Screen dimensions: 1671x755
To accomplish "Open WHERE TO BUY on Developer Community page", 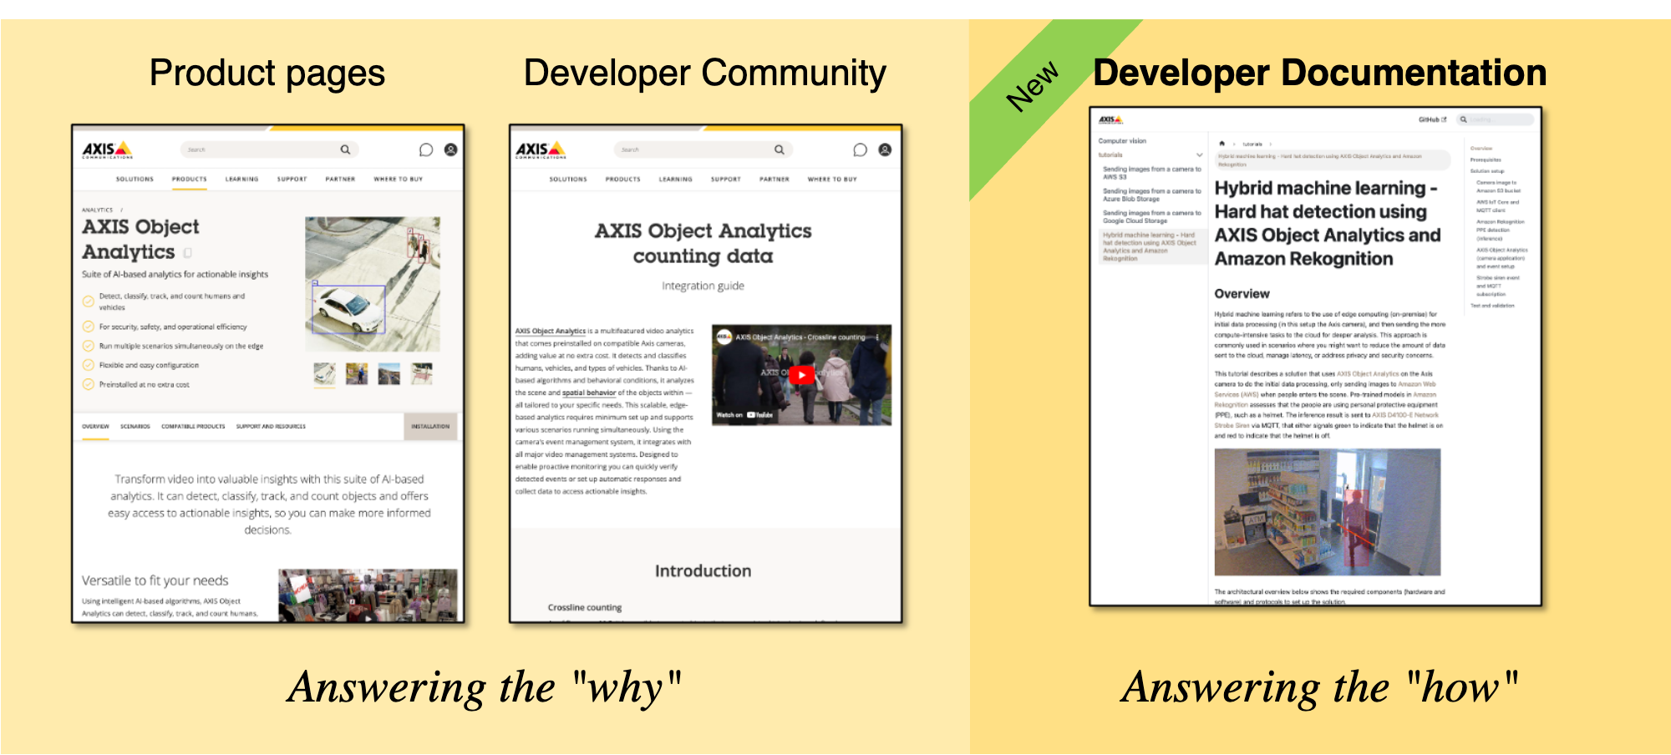I will (832, 179).
